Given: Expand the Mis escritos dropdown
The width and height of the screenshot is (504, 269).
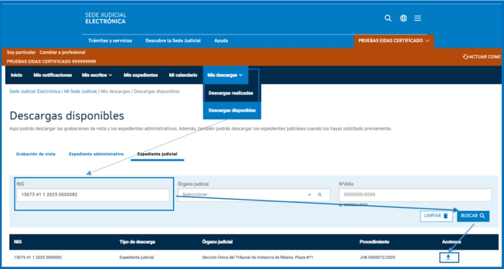Looking at the screenshot, I should pos(97,75).
